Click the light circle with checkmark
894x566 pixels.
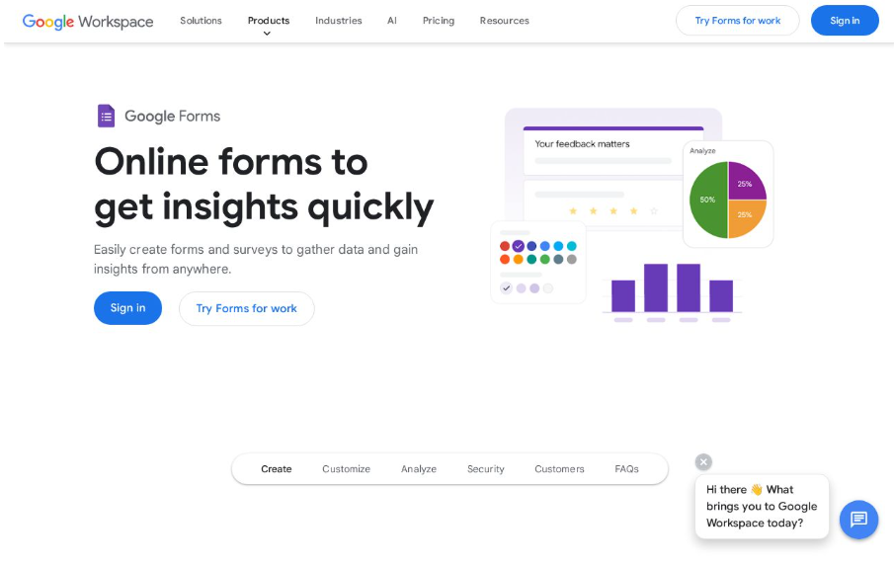click(x=507, y=288)
